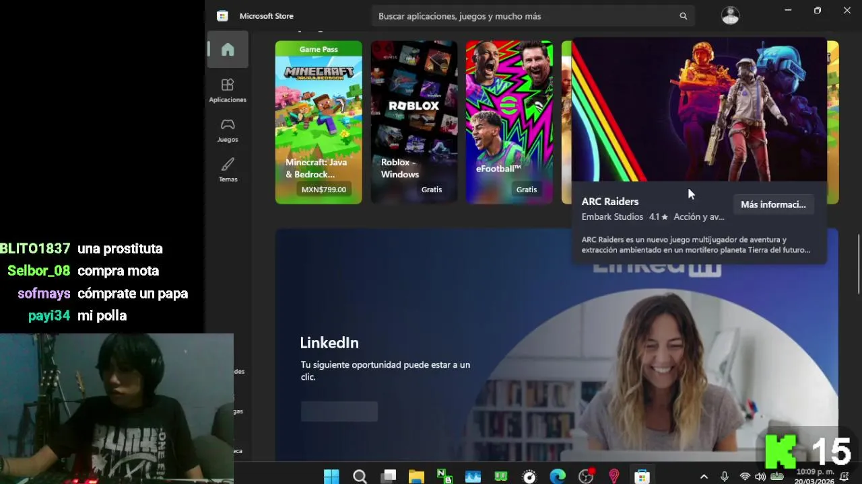Open Wi-Fi network tray icon

[x=745, y=477]
